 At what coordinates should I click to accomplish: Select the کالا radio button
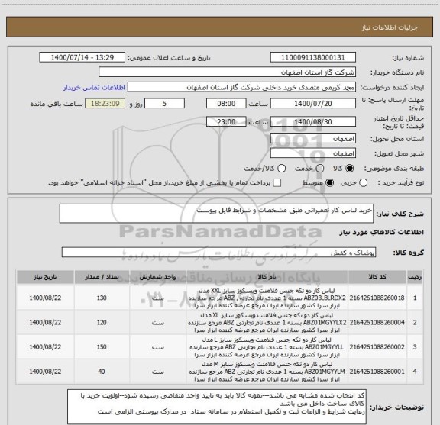(x=350, y=169)
